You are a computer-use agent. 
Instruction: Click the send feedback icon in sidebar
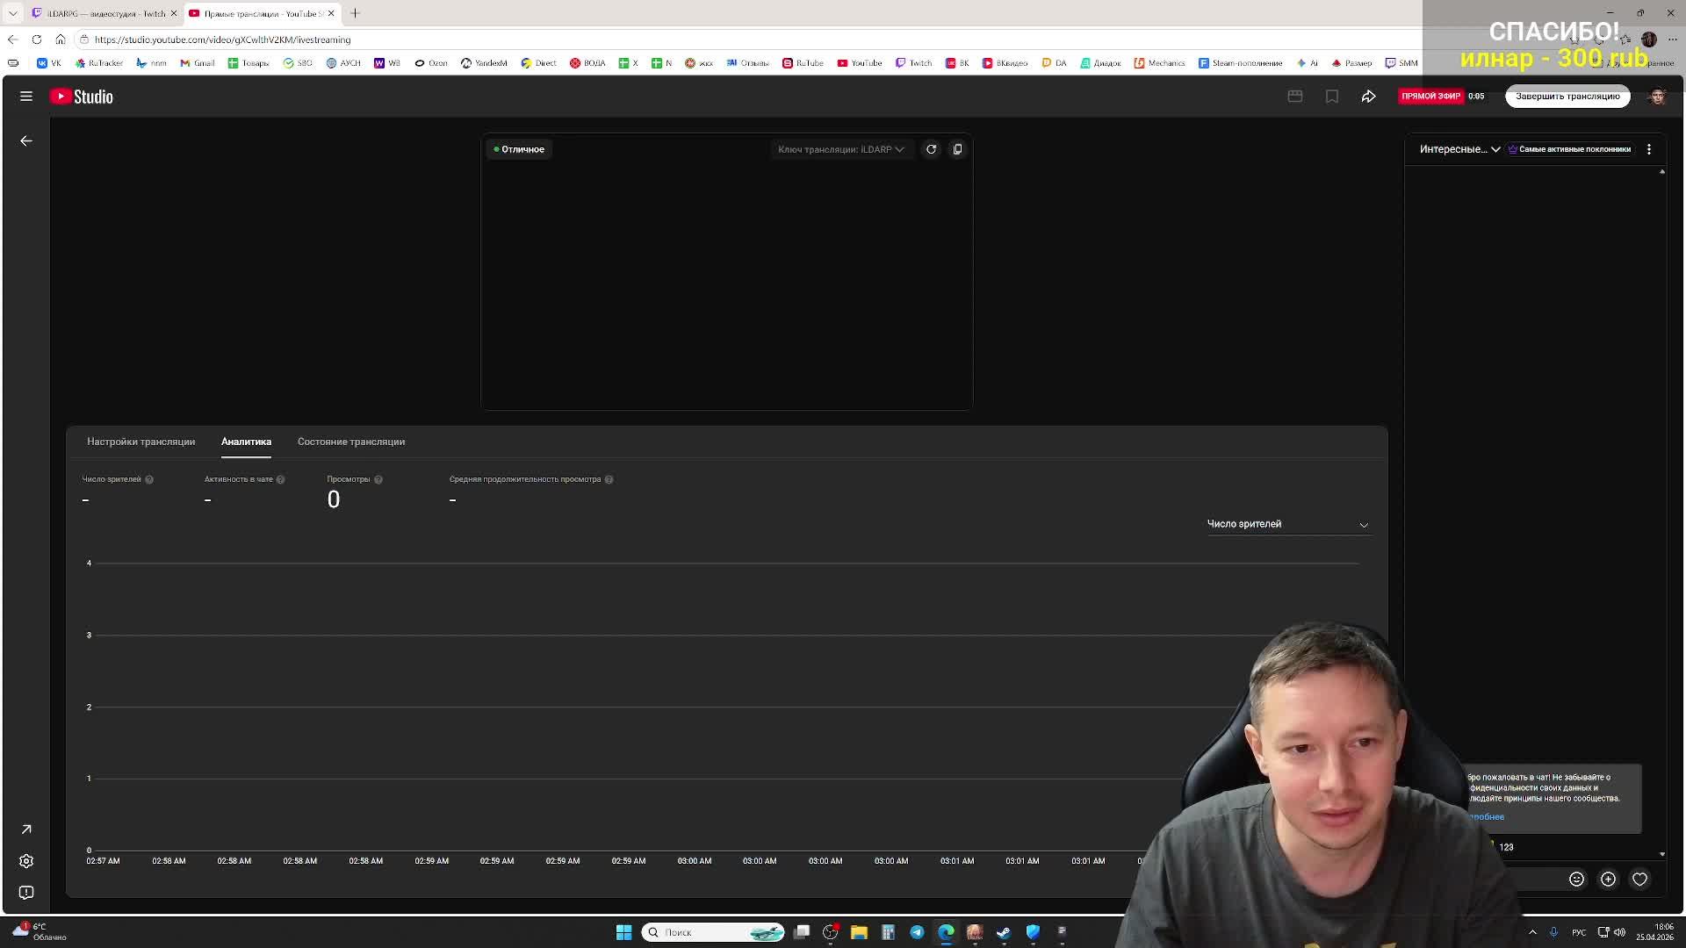(x=26, y=892)
